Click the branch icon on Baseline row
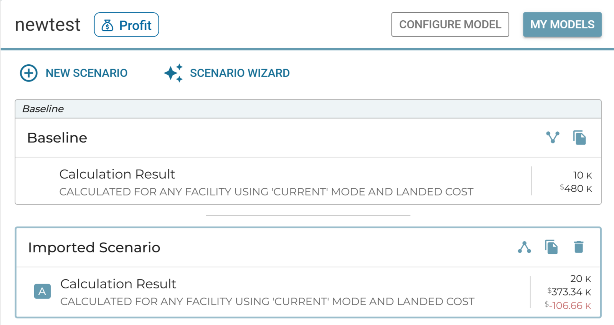This screenshot has height=325, width=614. [553, 137]
